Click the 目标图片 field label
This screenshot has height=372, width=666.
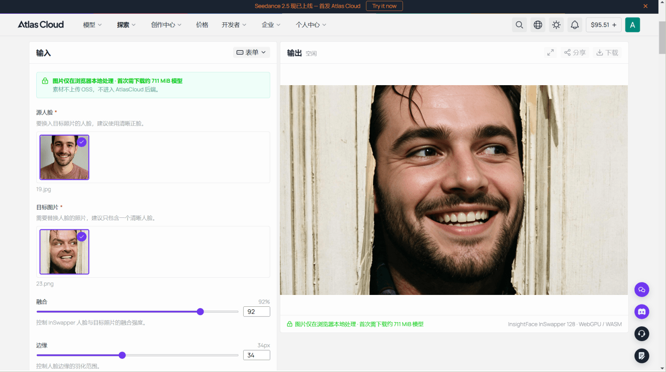point(47,207)
